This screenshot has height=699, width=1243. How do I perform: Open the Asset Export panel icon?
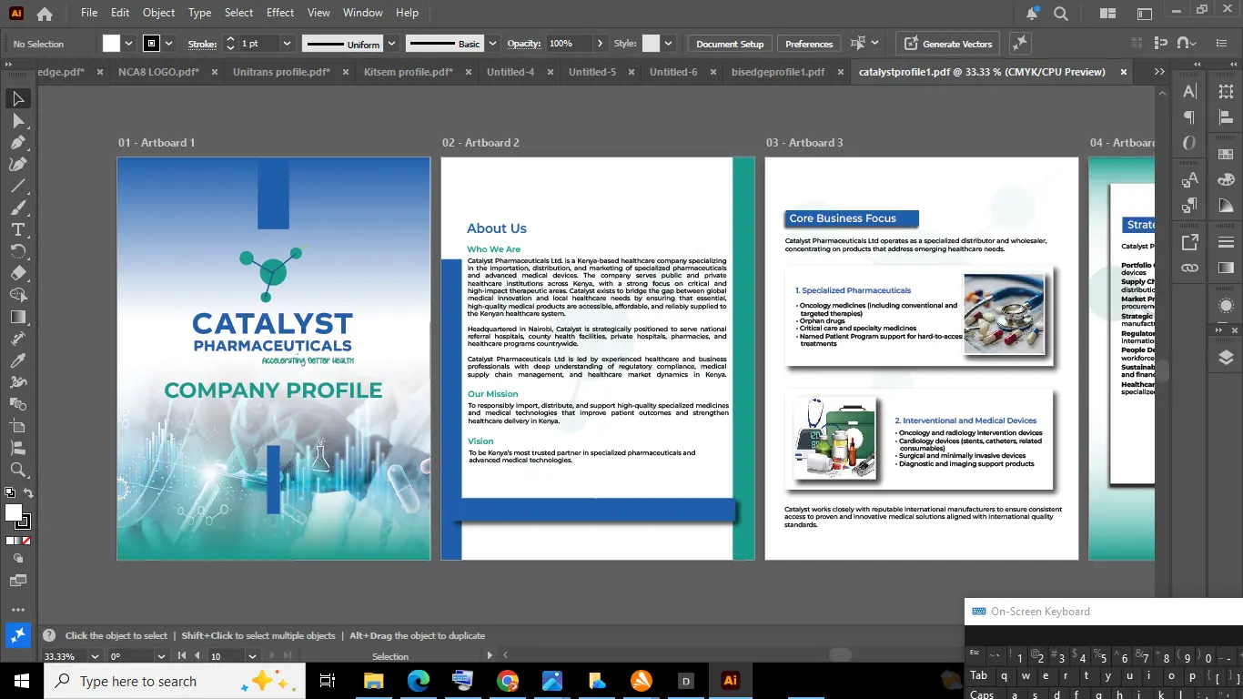click(1189, 242)
